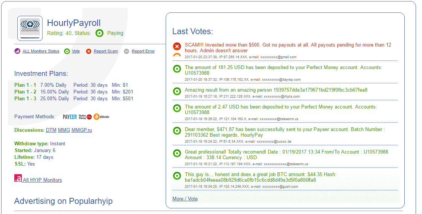The height and width of the screenshot is (214, 422).
Task: Click the pink All HYIP Monitors icon
Action: point(18,178)
